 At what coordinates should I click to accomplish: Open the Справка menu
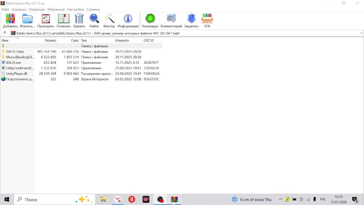tap(93, 9)
